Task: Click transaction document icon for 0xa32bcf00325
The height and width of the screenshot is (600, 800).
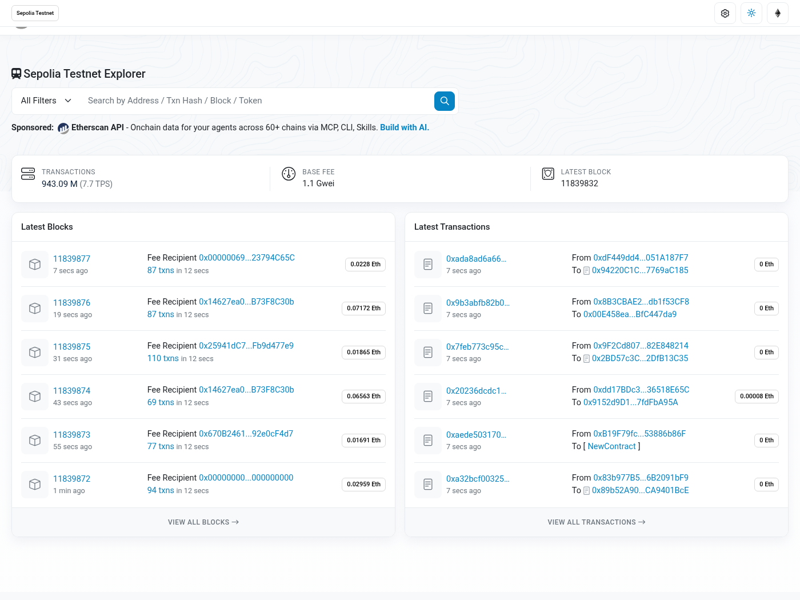Action: pyautogui.click(x=428, y=485)
